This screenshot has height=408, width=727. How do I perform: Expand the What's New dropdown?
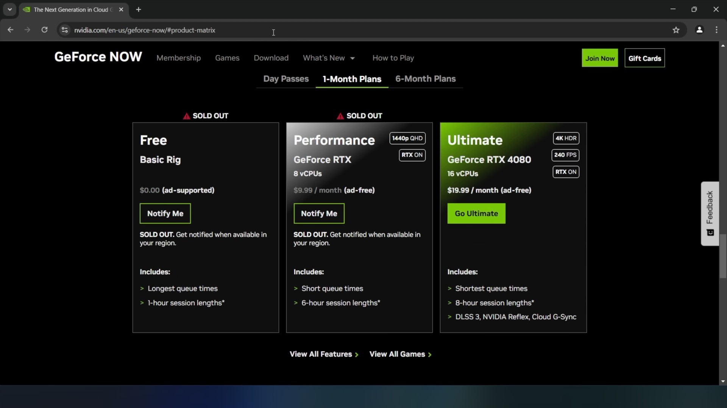329,58
